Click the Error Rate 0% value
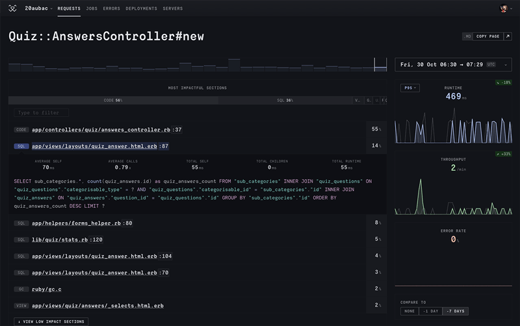520x326 pixels. [454, 239]
